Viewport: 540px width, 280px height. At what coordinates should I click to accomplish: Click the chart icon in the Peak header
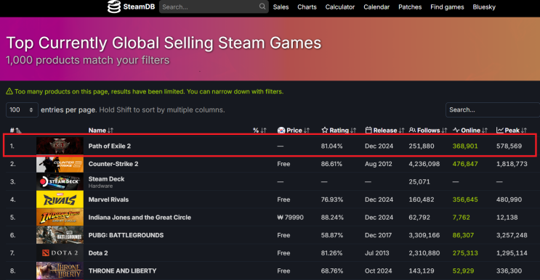tap(500, 131)
